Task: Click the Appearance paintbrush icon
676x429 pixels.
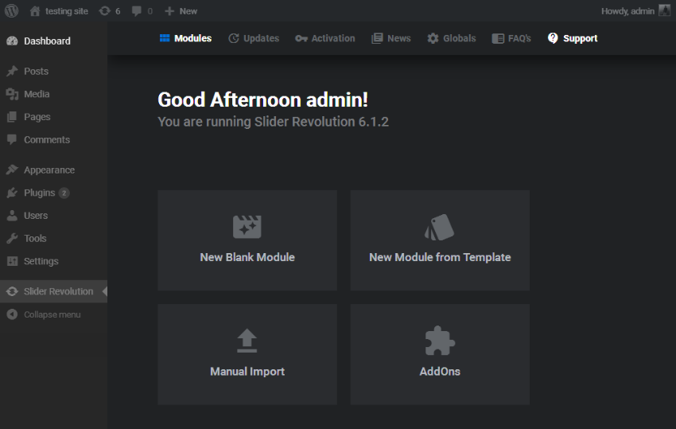Action: [x=12, y=170]
